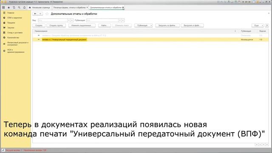Image resolution: width=272 pixels, height=153 pixels.
Task: Open the Публикация toolbar dropdown button
Action: tap(144, 25)
